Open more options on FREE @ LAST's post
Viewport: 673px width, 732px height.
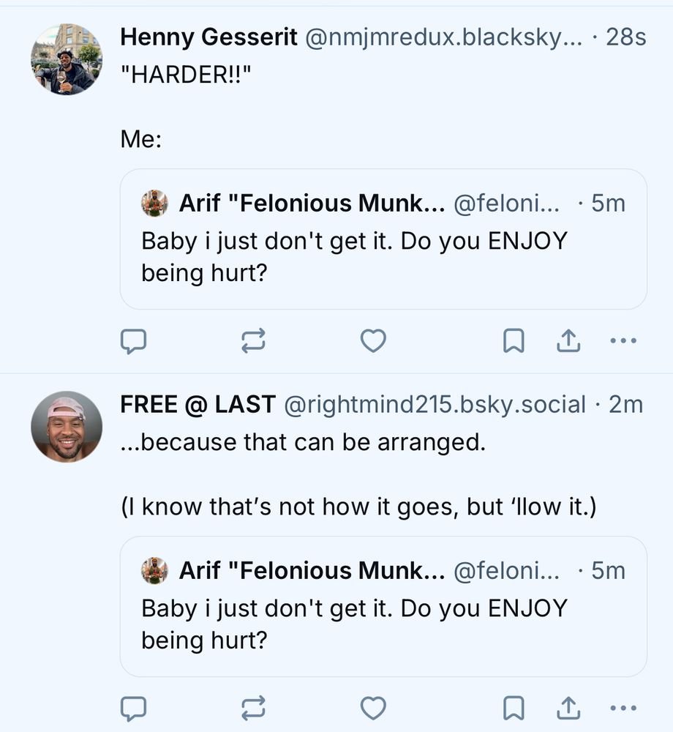[623, 708]
